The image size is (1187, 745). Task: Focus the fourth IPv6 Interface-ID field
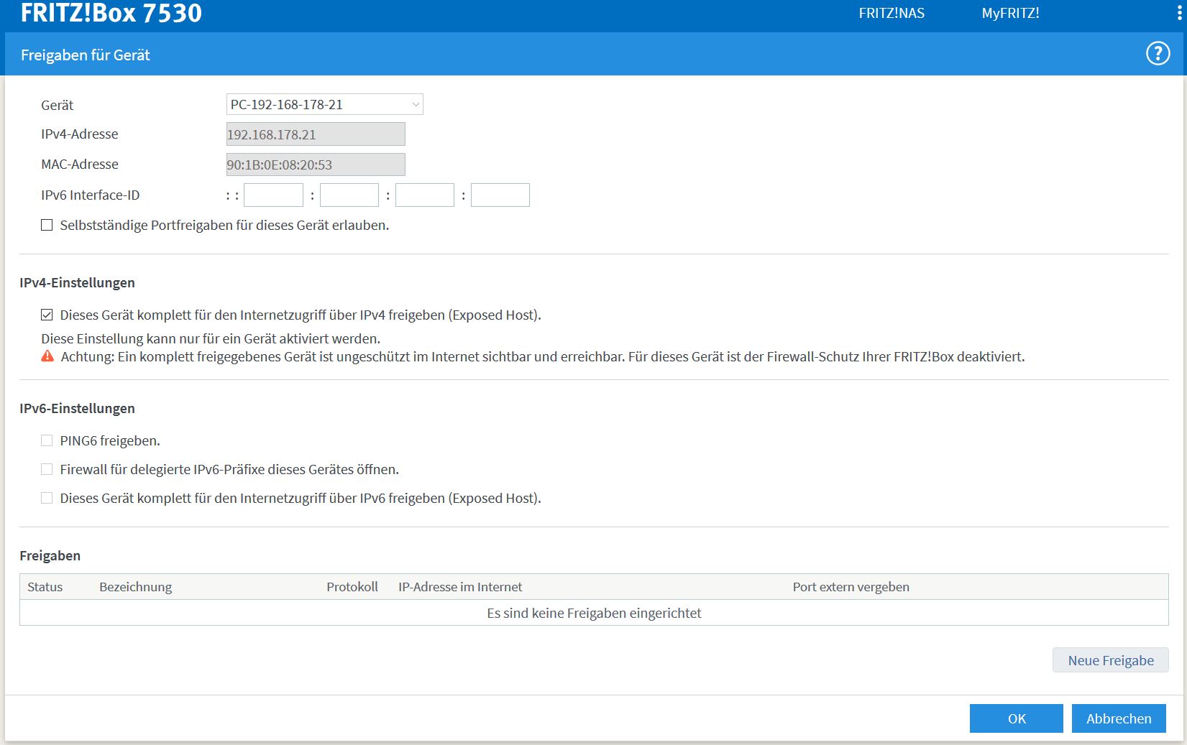click(x=500, y=195)
